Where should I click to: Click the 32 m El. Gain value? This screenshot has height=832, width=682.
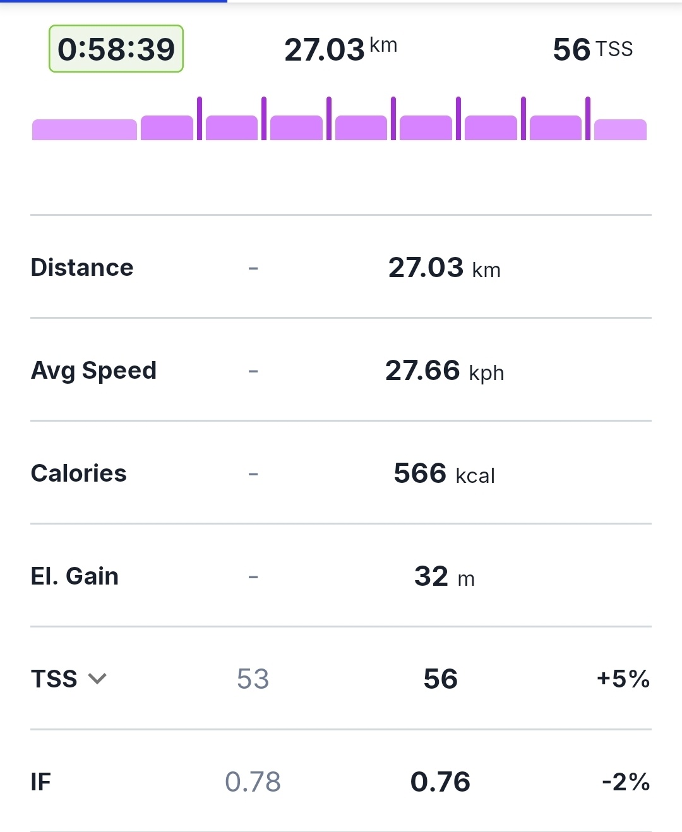click(x=444, y=576)
